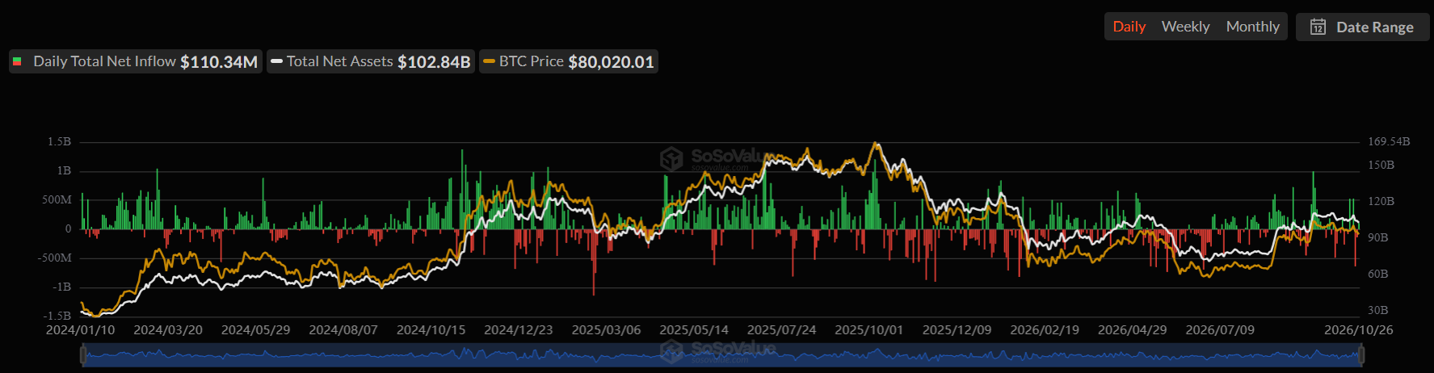The image size is (1434, 373).
Task: Click the calendar icon beside Date Range
Action: [1318, 27]
